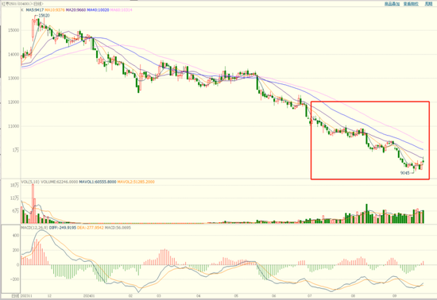Click the 15000 price axis label

(x=14, y=30)
